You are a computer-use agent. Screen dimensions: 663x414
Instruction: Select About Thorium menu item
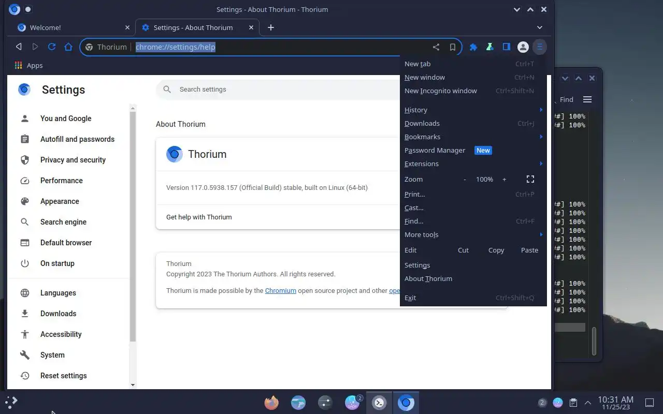[473, 278]
